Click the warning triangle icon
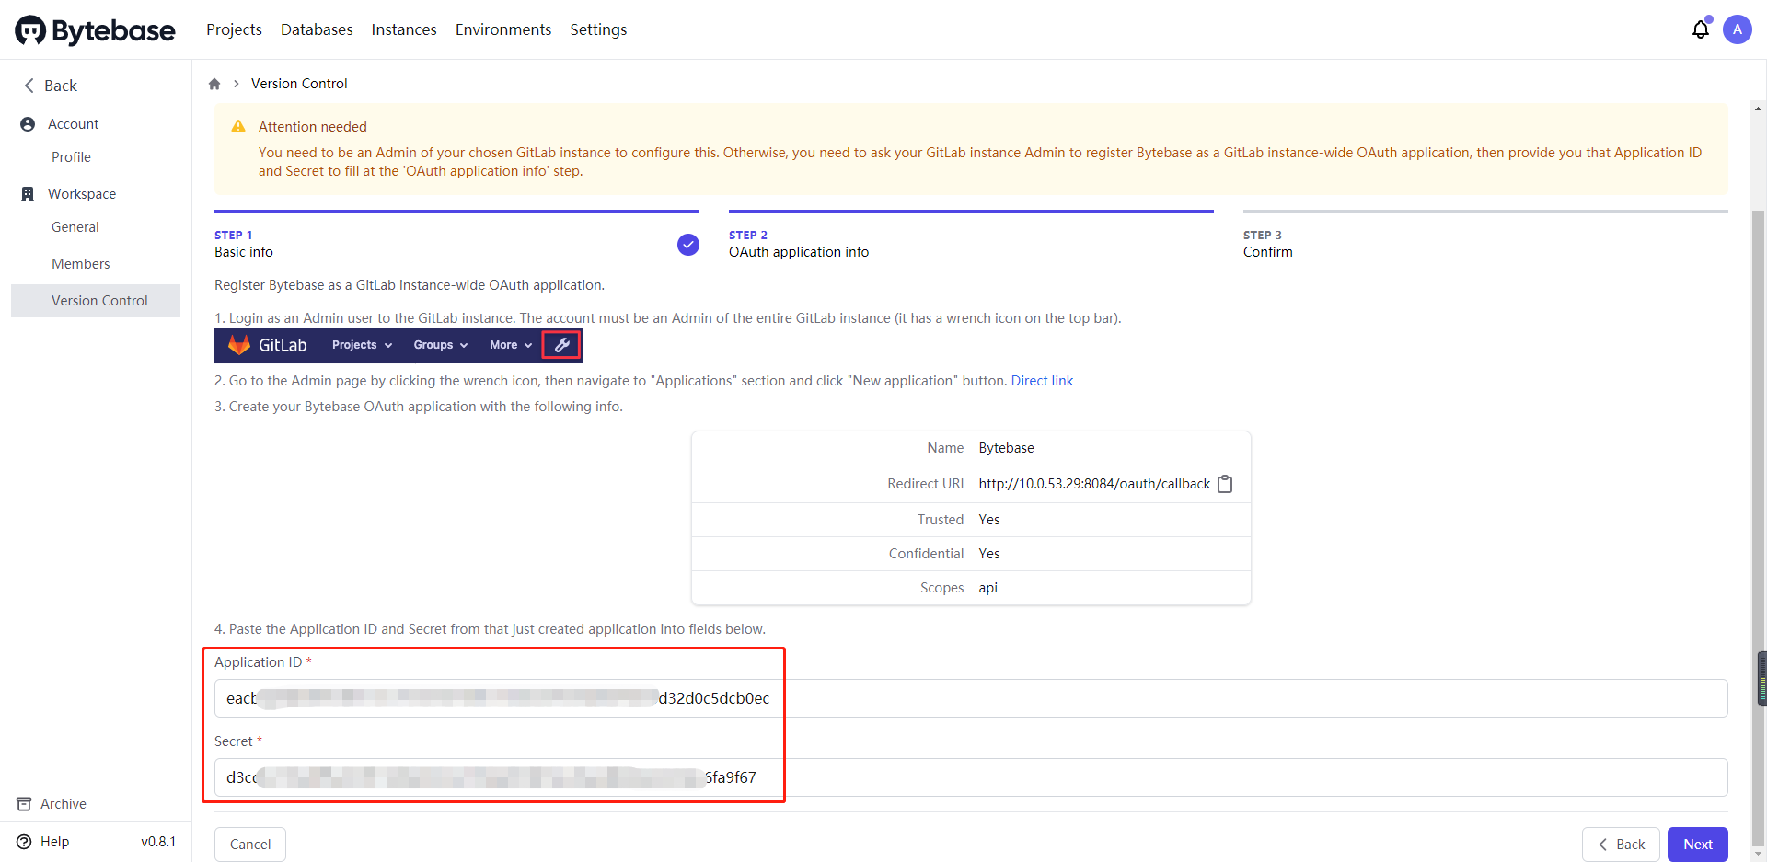Viewport: 1767px width, 862px height. [238, 127]
